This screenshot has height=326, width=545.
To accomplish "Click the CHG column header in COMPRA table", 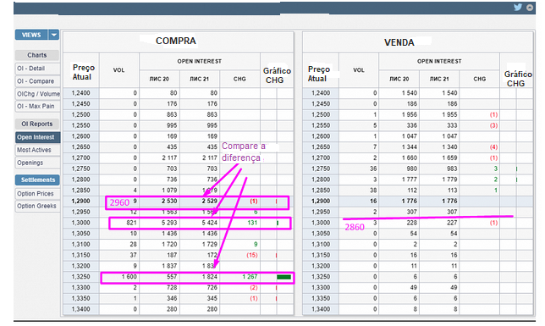I will click(x=239, y=79).
